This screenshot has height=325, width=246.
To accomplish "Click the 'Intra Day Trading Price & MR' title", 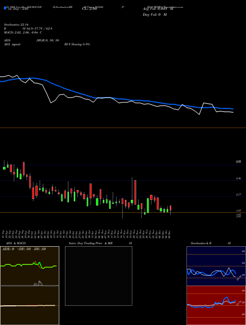I will (91, 243).
